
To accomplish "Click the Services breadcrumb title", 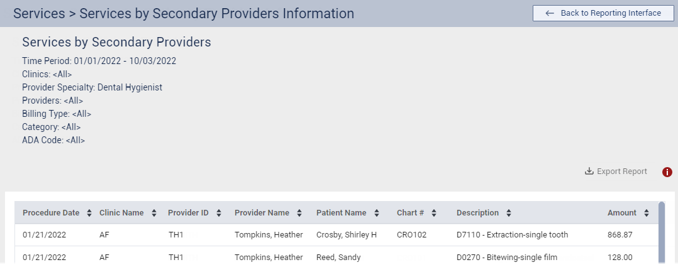I will (x=39, y=13).
